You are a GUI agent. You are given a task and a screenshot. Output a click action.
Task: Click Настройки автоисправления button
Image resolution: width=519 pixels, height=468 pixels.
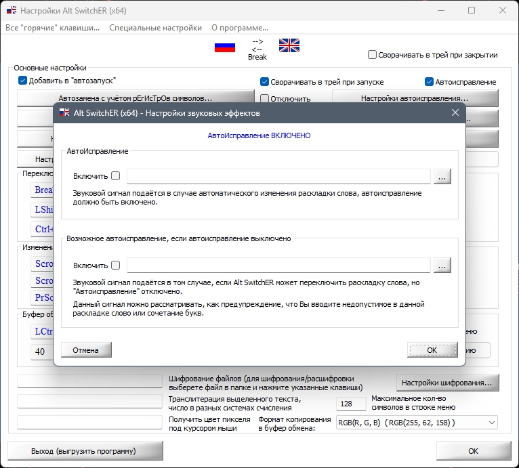point(415,98)
